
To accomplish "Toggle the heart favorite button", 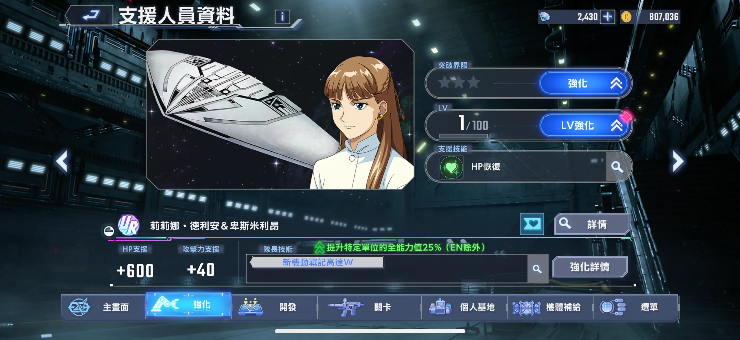I will point(532,224).
